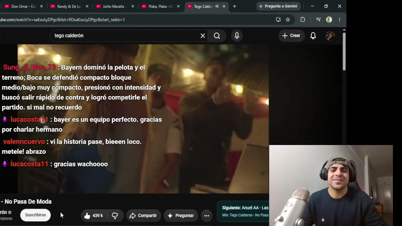Open more actions three-dot menu
The image size is (402, 226).
[x=207, y=216]
